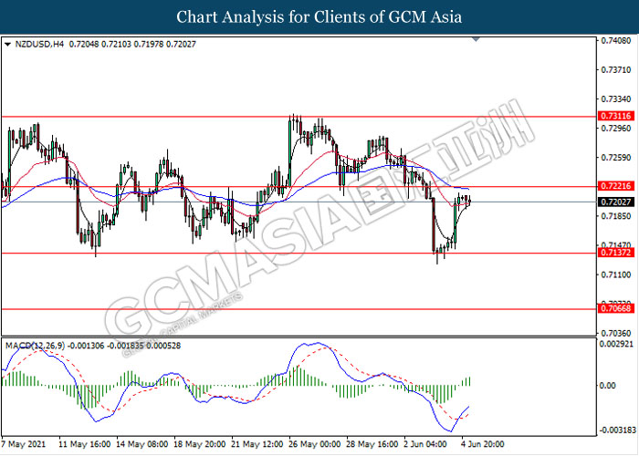Click the 4 Jun 20:00 time label
639x456 pixels.
click(483, 444)
